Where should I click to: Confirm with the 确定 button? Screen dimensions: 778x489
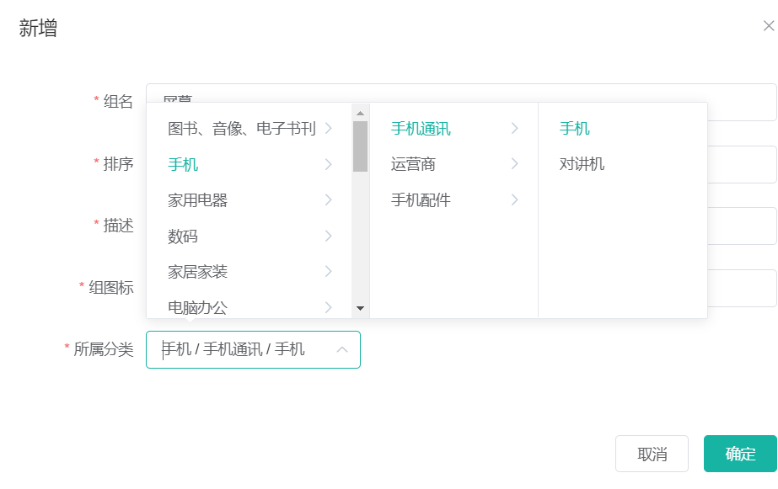point(740,454)
